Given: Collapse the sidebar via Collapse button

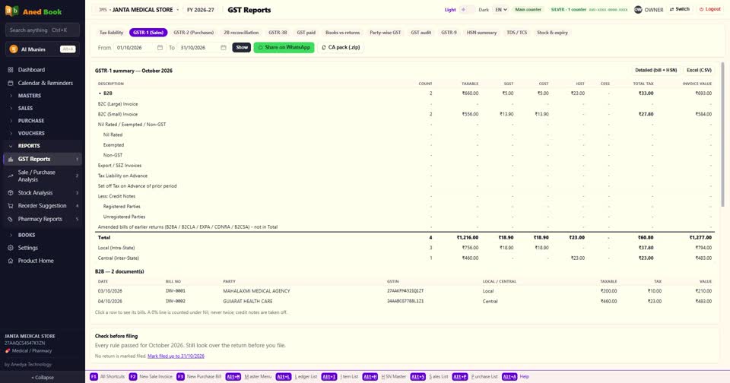Looking at the screenshot, I should coord(43,378).
